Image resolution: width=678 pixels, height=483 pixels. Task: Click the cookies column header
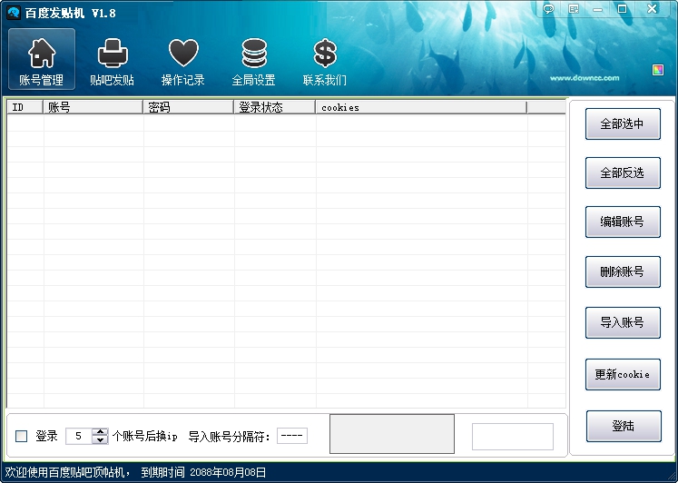(421, 107)
